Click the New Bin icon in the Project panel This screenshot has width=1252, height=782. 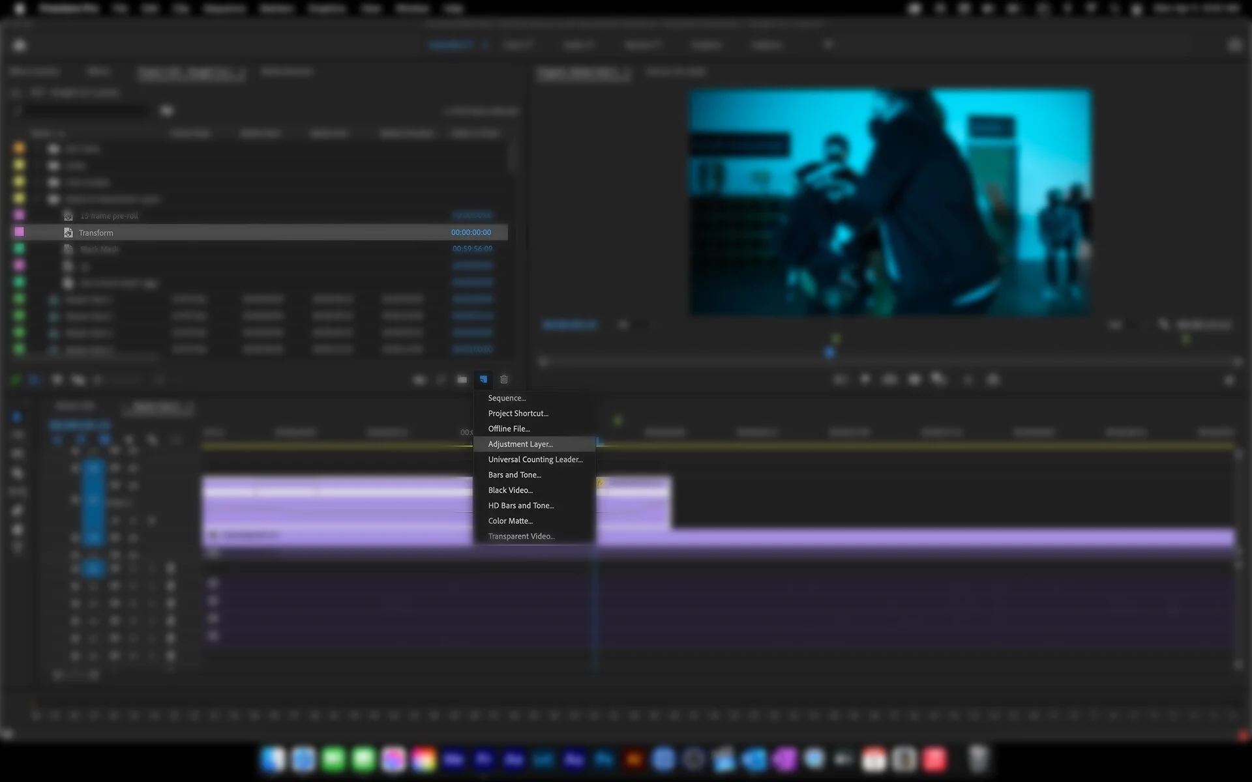(462, 379)
